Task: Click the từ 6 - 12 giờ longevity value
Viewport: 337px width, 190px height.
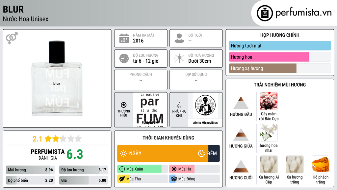Action: (x=146, y=61)
